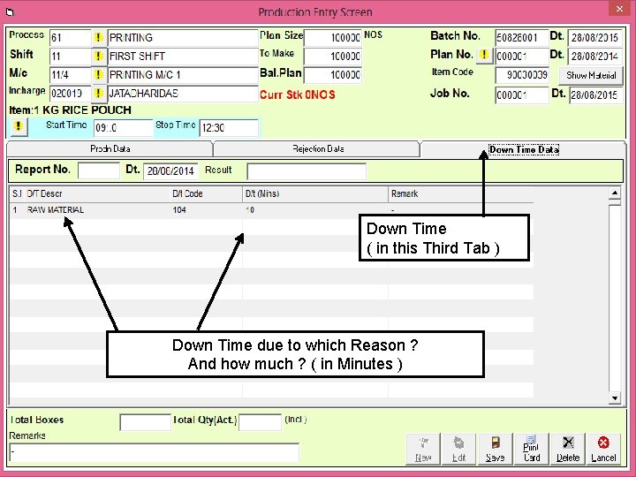Click the Item Code field

pyautogui.click(x=522, y=75)
